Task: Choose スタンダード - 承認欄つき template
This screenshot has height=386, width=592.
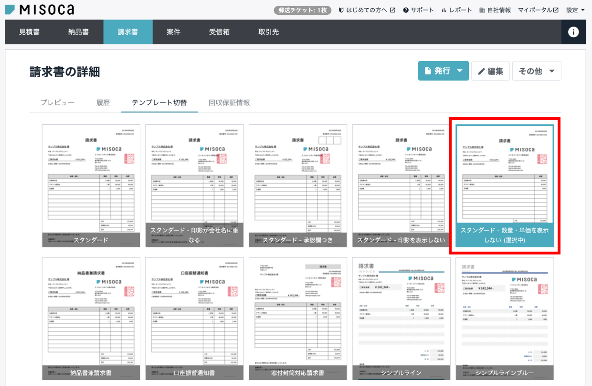Action: click(x=298, y=186)
